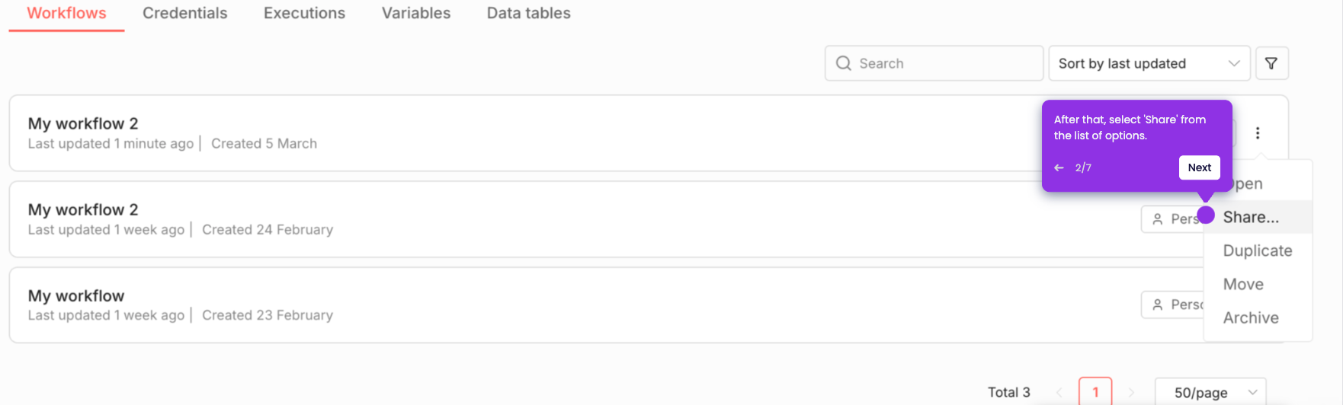Click the purple hotspot dot beside Share

click(x=1206, y=215)
